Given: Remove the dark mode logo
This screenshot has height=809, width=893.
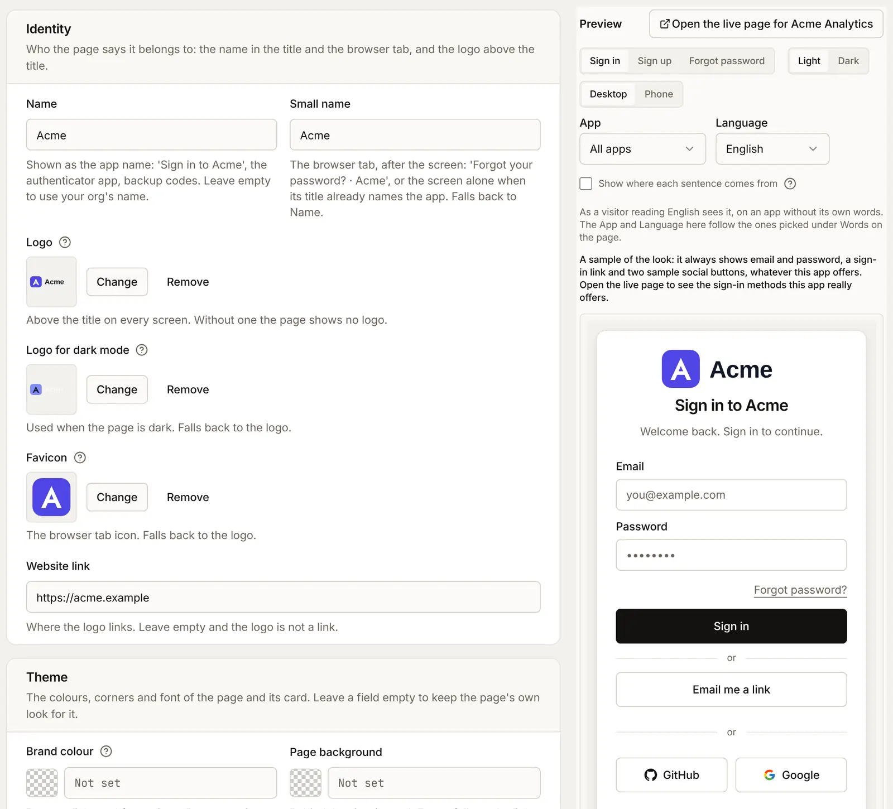Looking at the screenshot, I should 188,389.
